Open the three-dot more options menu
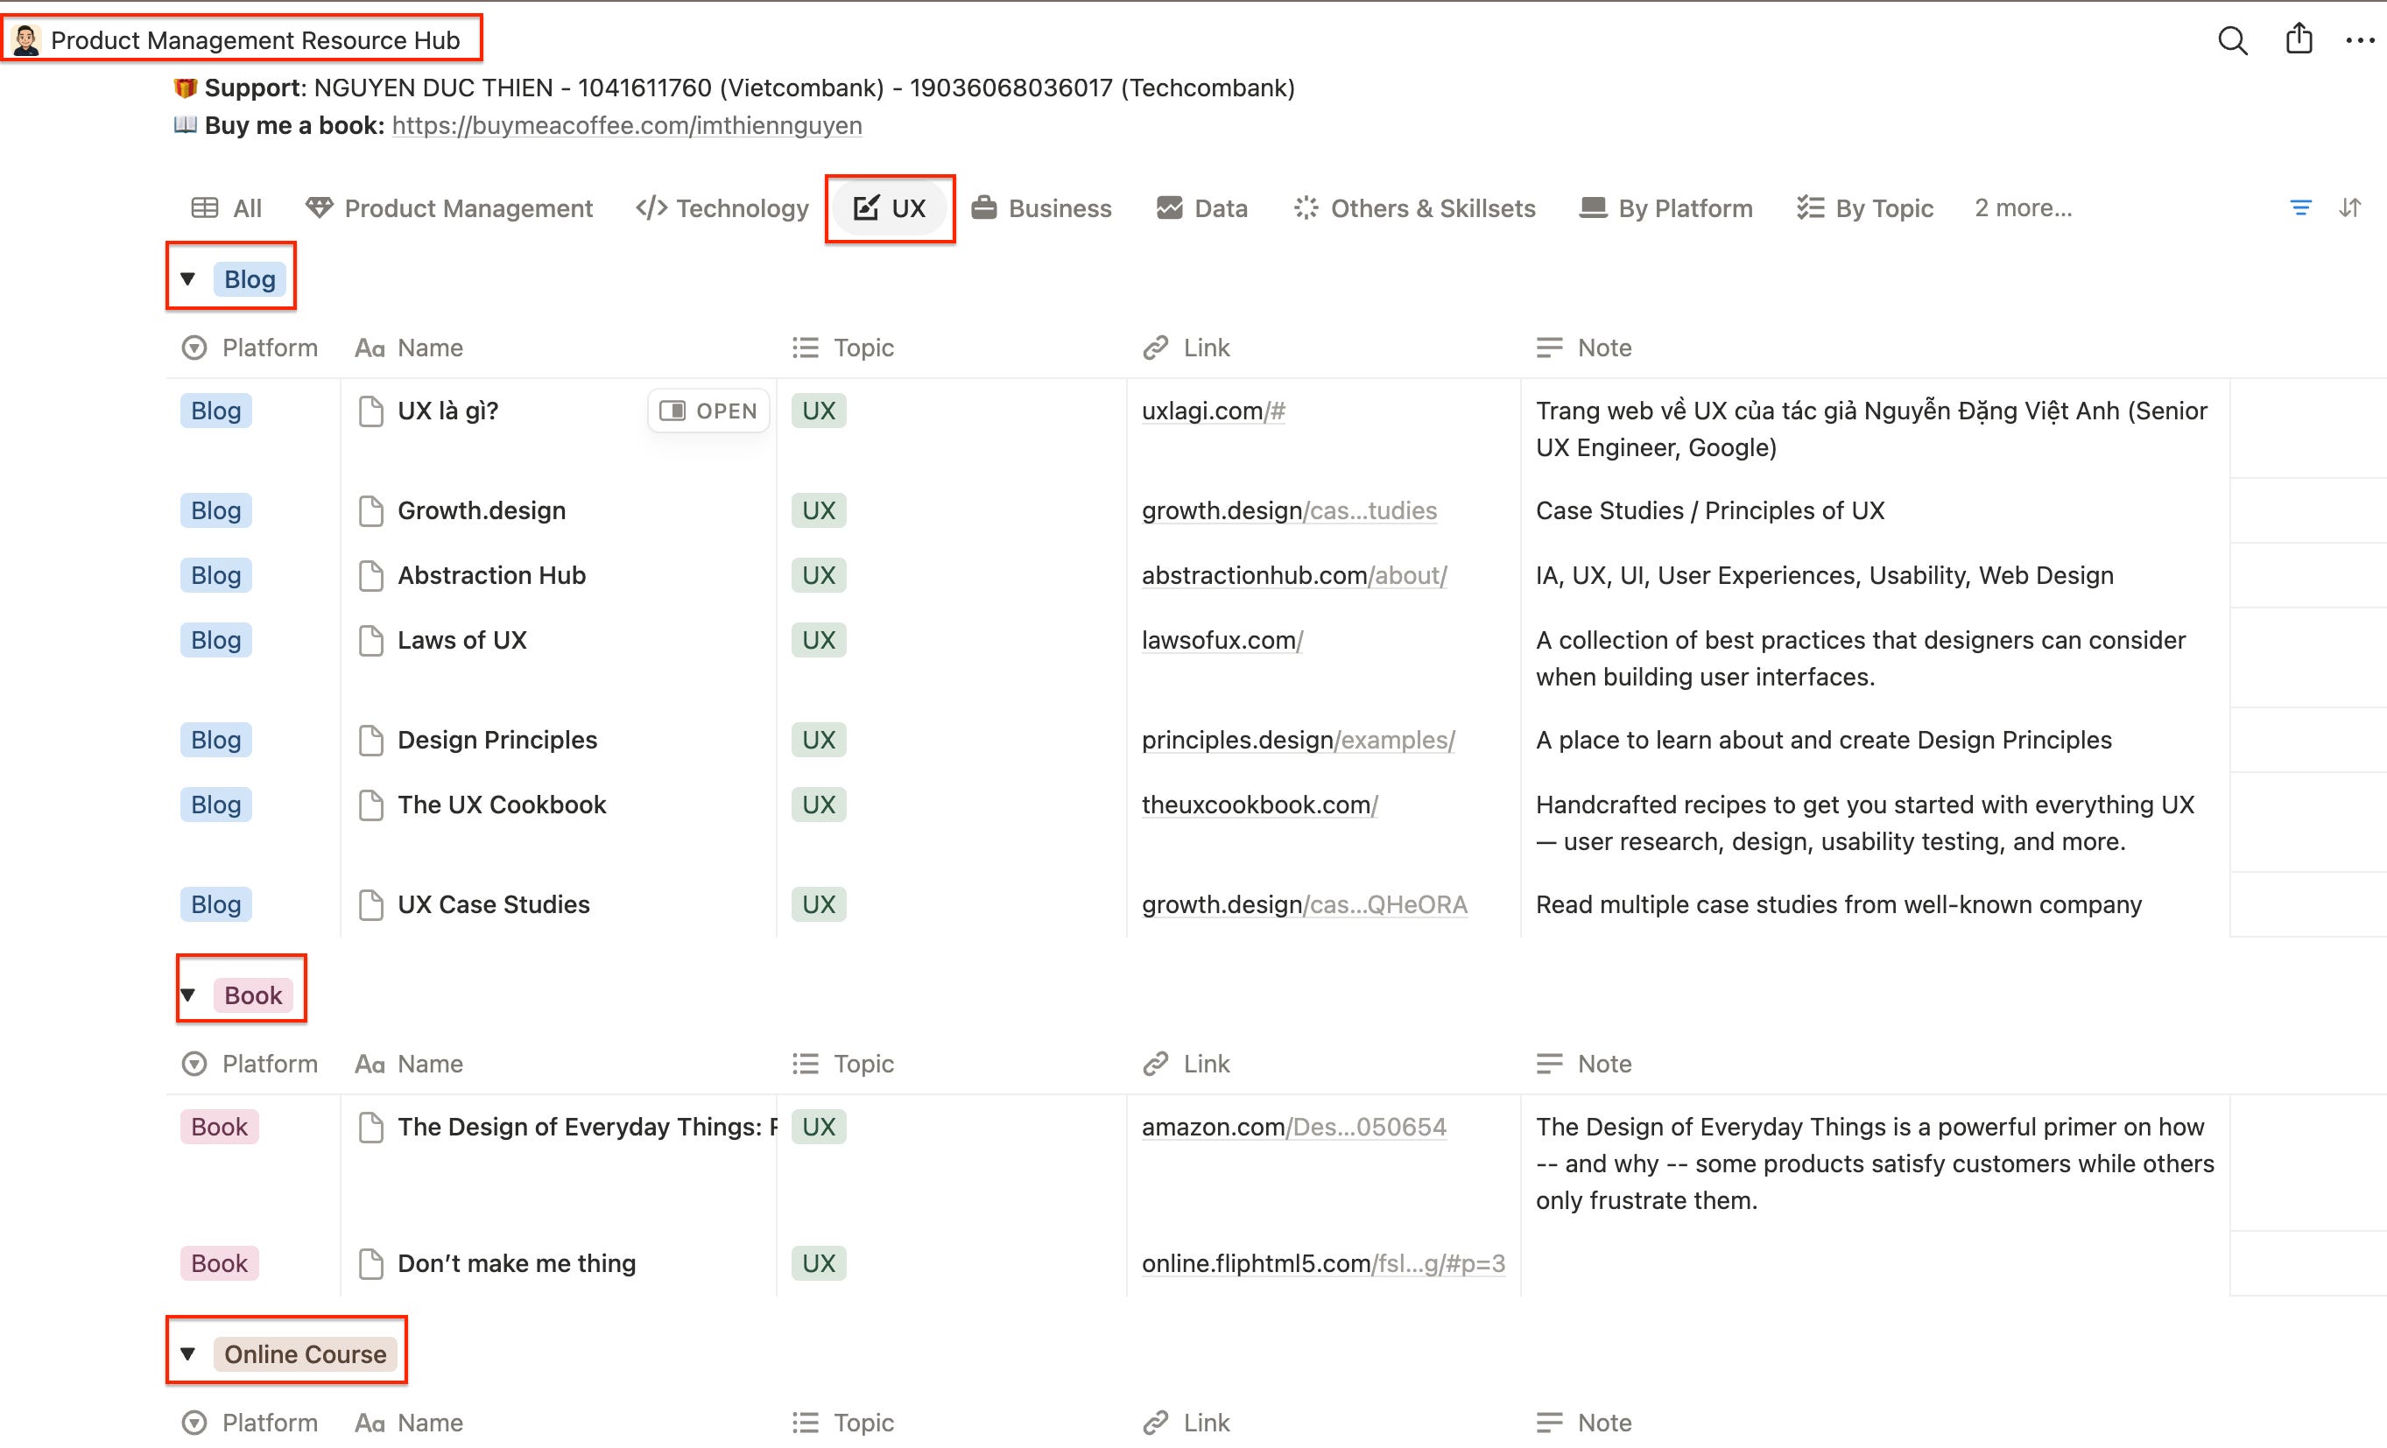2387x1448 pixels. coord(2360,40)
